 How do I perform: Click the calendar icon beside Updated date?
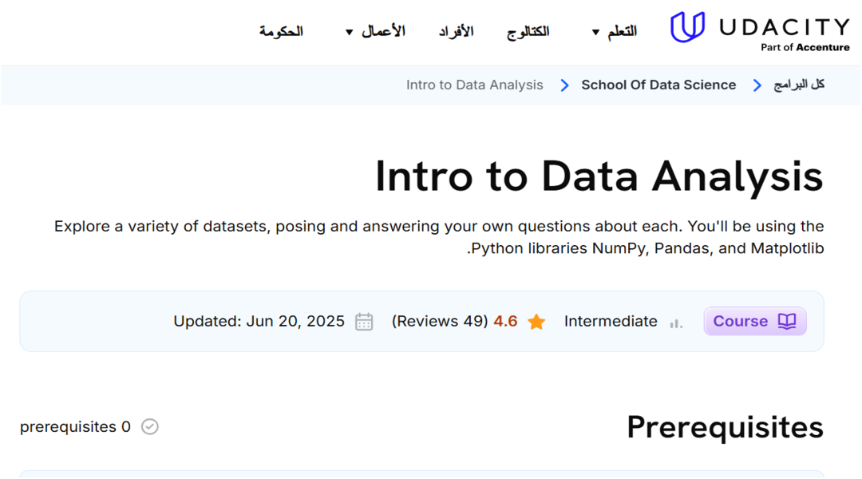point(364,322)
